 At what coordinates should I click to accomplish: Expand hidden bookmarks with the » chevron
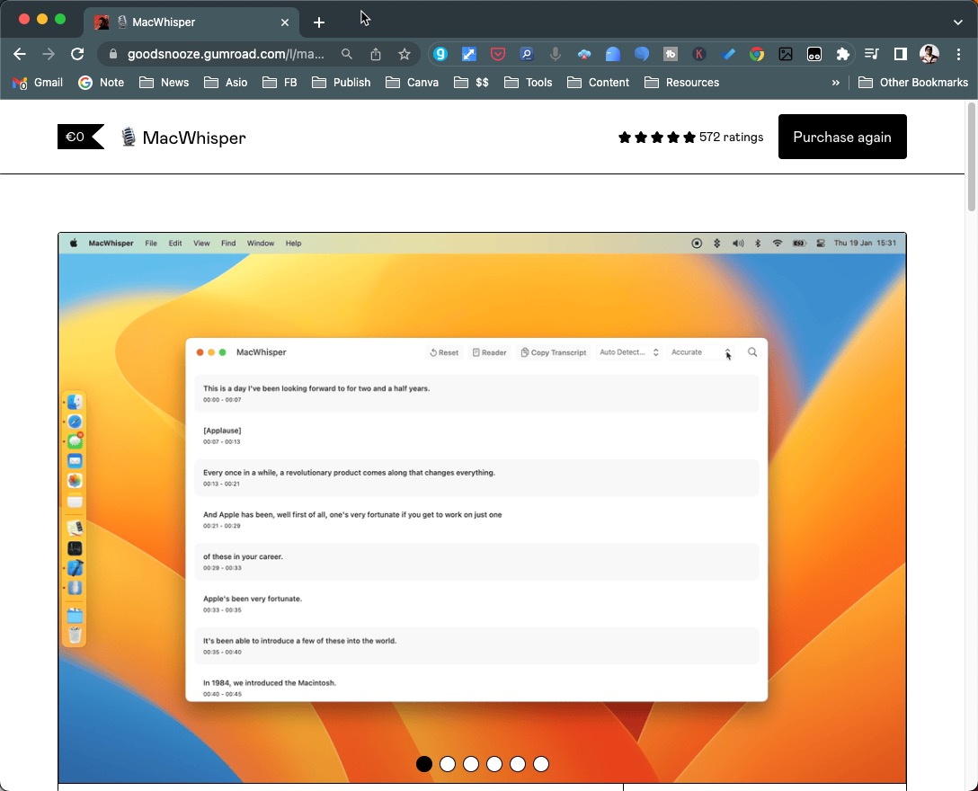(836, 83)
